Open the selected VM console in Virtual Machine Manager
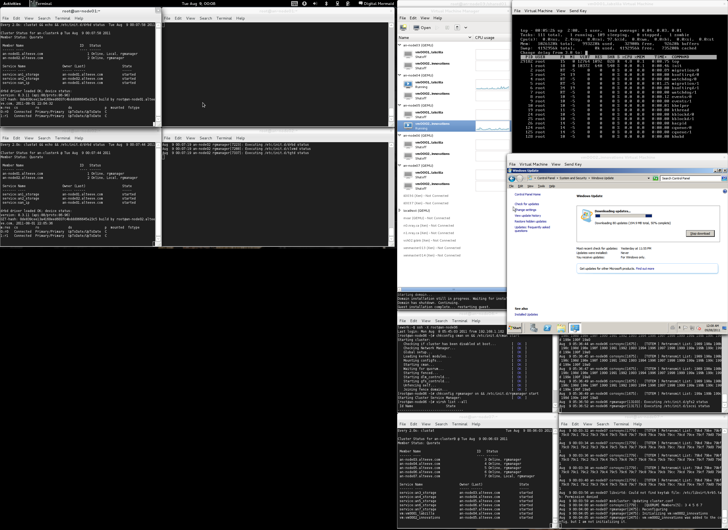The image size is (728, 530). (x=422, y=28)
